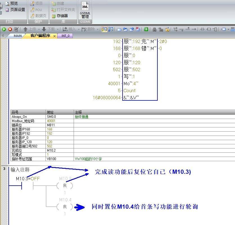Click the 页面设置 (page setup) button
The height and width of the screenshot is (225, 235).
16,9
